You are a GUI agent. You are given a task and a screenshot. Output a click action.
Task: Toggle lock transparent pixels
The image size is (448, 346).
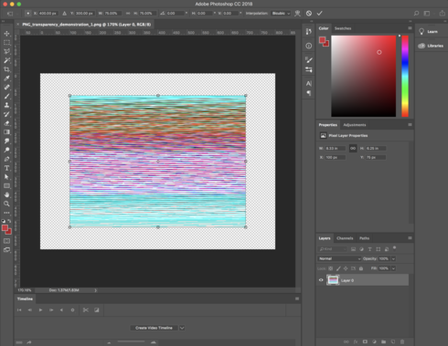tap(330, 268)
